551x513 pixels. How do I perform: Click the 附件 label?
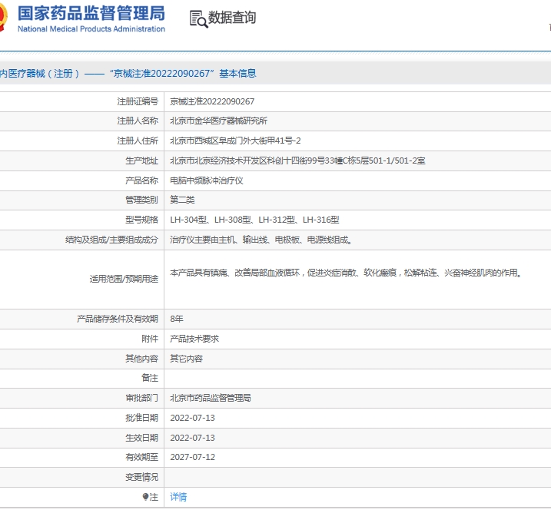point(150,339)
